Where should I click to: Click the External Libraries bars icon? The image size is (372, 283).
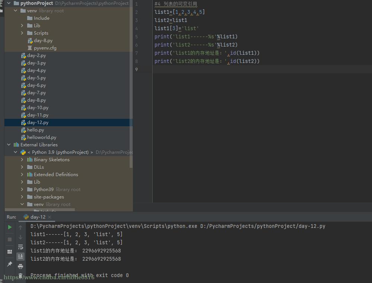click(16, 144)
